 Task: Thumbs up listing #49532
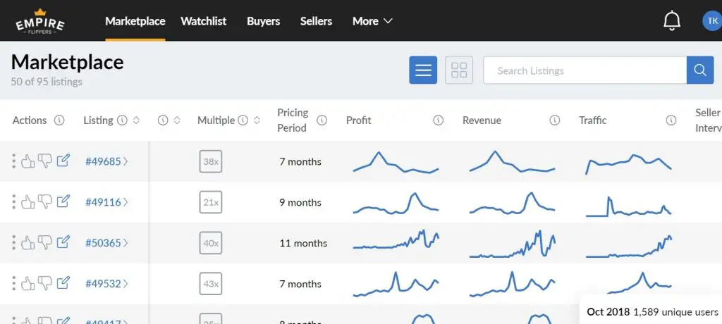pos(28,283)
